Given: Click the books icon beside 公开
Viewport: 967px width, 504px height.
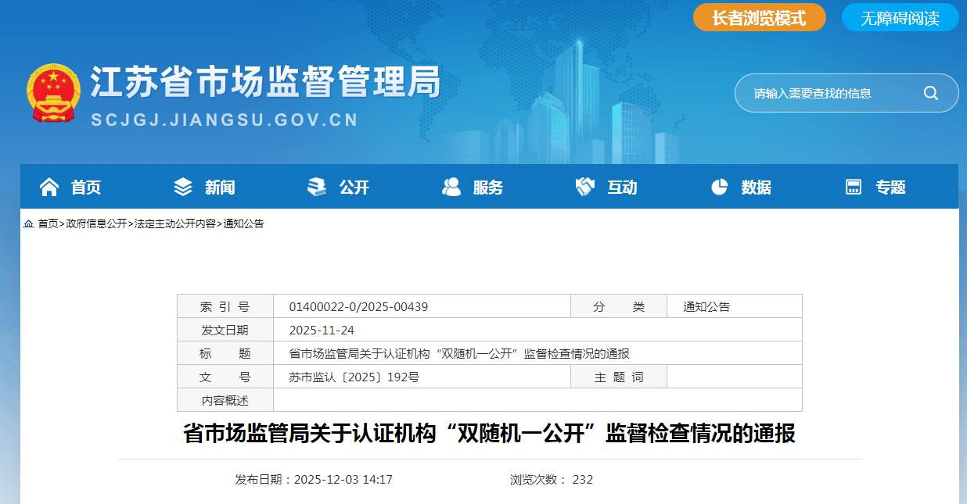Looking at the screenshot, I should 317,187.
